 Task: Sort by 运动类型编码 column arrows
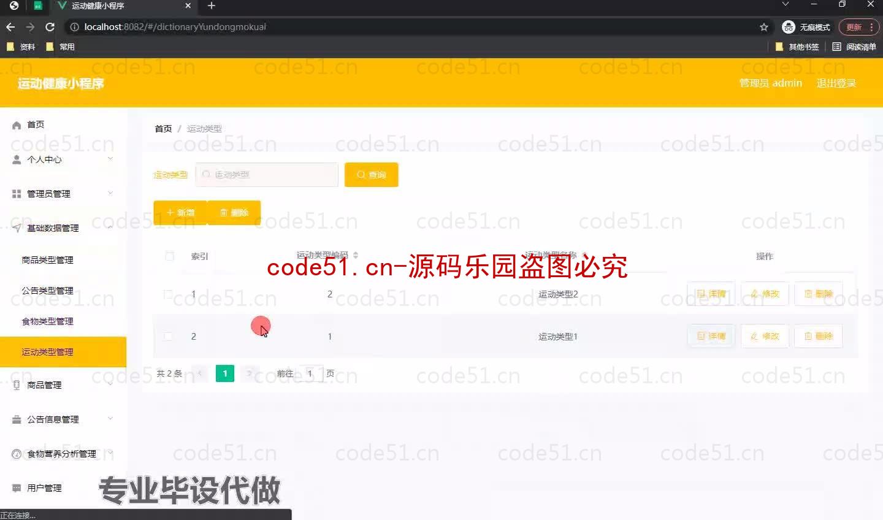coord(356,255)
